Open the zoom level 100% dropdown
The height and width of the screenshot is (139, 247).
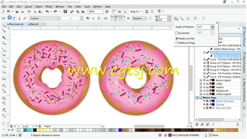pyautogui.click(x=102, y=11)
